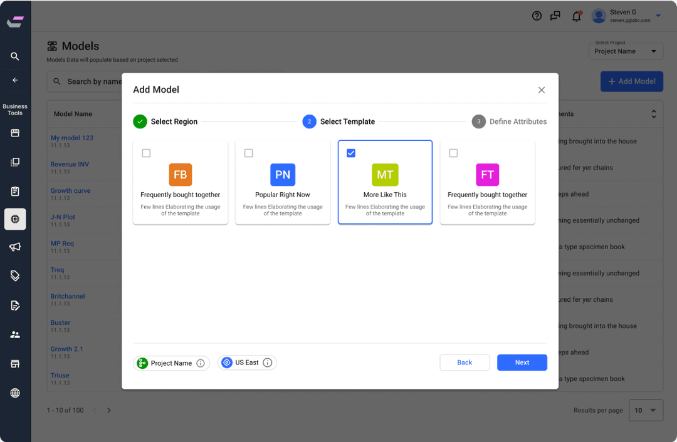Open the notifications bell
The image size is (677, 442).
(577, 16)
